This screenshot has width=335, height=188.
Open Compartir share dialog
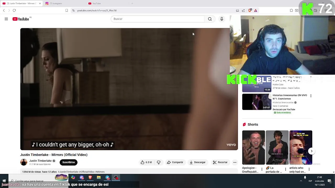point(175,162)
